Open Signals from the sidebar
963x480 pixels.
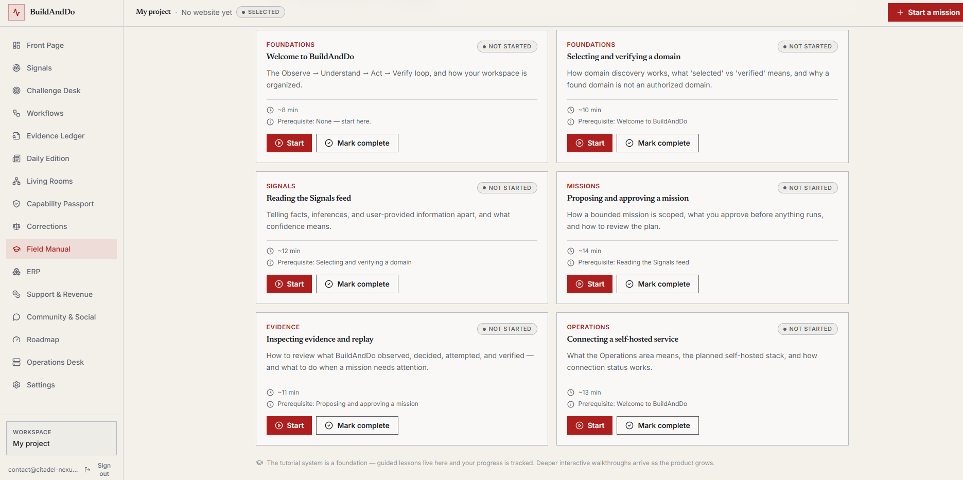[x=61, y=68]
